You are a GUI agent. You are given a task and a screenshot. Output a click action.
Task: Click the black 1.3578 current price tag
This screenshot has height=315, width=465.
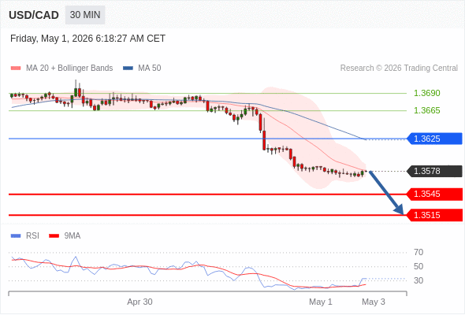[434, 171]
